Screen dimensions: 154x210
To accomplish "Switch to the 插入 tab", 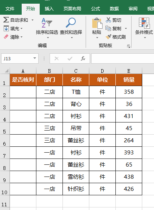I will point(49,9).
